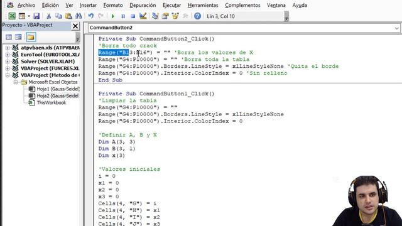Click the VBA application icon in menu bar
Image resolution: width=402 pixels, height=226 pixels.
click(10, 5)
